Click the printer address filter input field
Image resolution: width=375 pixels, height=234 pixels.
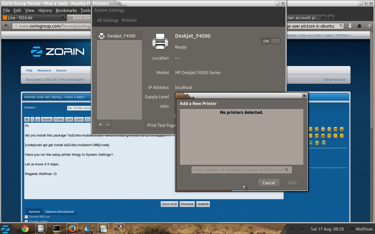[238, 170]
